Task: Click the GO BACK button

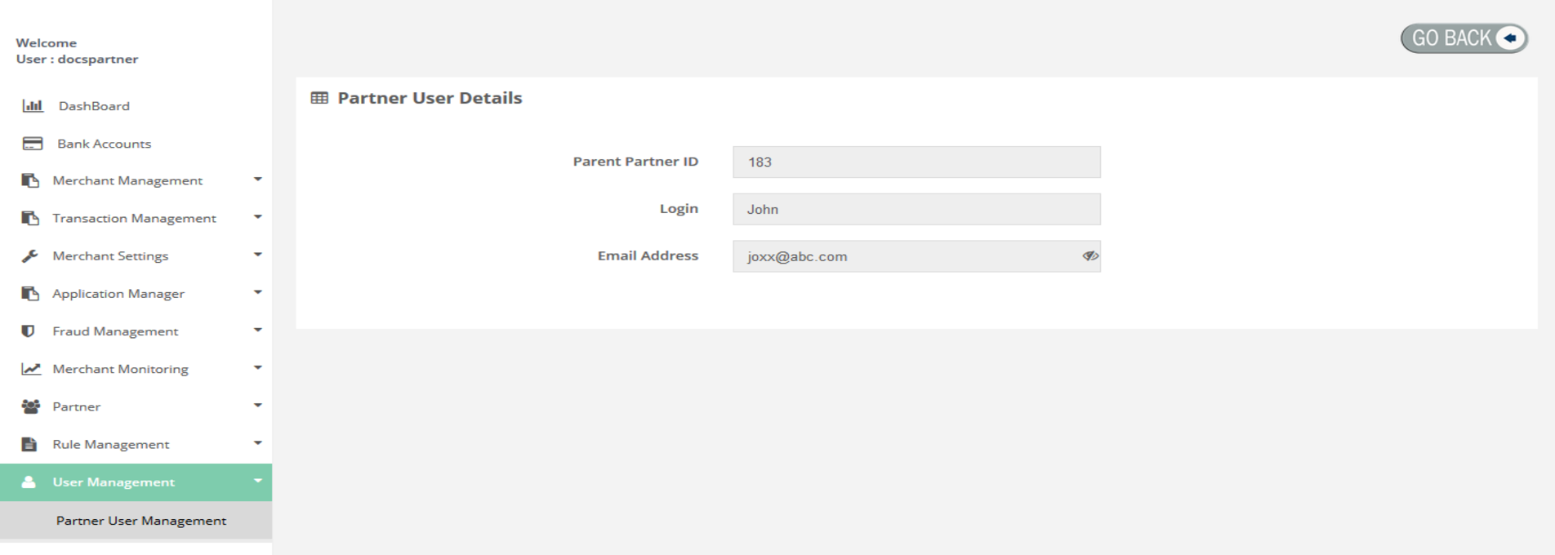Action: [x=1464, y=38]
